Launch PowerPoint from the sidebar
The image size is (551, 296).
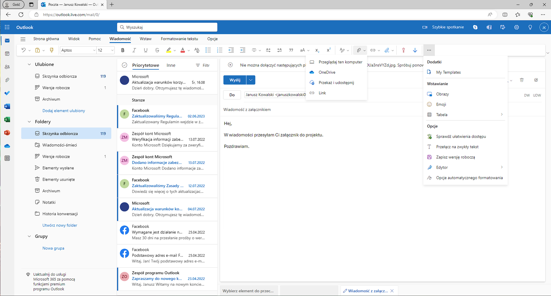click(7, 133)
